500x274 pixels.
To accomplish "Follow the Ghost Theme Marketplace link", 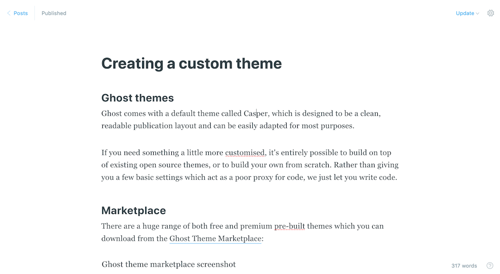I will click(x=215, y=238).
